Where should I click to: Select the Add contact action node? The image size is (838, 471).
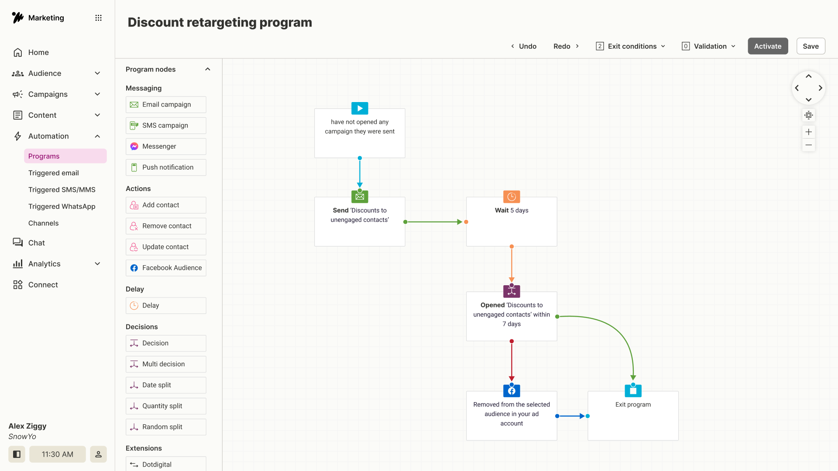tap(166, 205)
